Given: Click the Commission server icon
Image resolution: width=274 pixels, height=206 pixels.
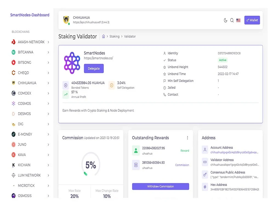Looking at the screenshot, I should point(136,165).
